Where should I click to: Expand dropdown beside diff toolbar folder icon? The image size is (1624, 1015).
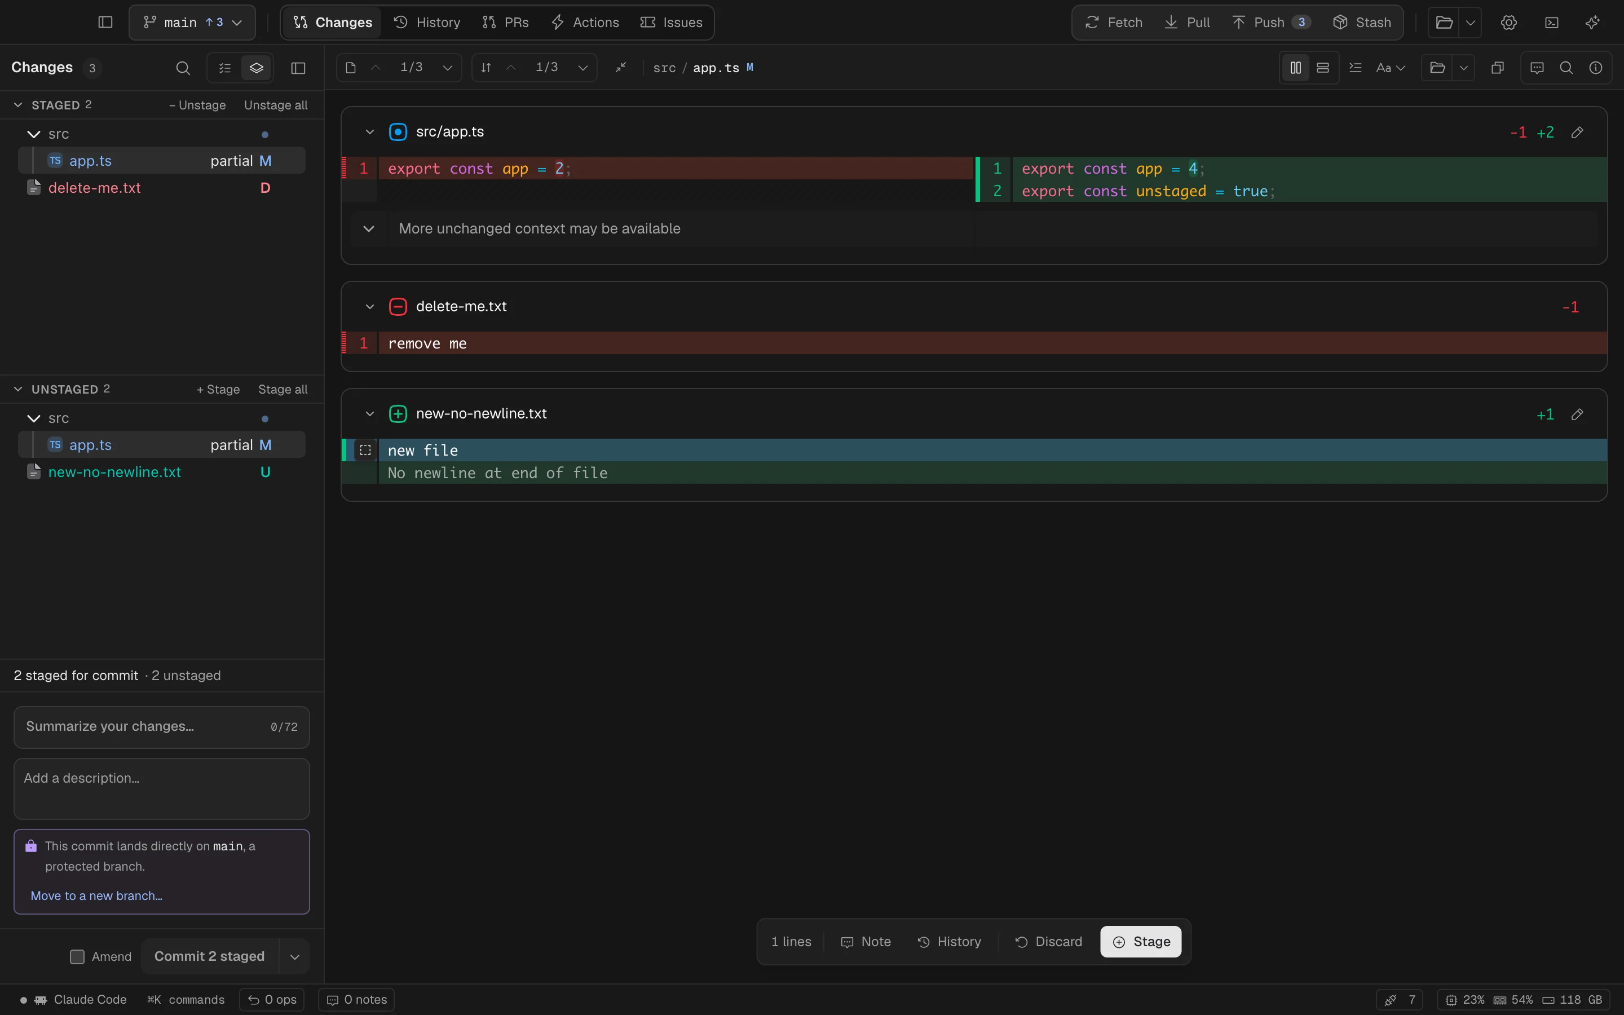tap(1464, 68)
